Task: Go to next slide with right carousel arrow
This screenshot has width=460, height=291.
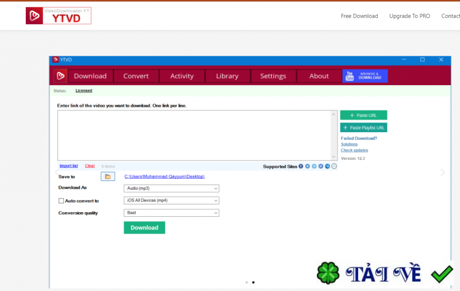Action: coord(442,173)
